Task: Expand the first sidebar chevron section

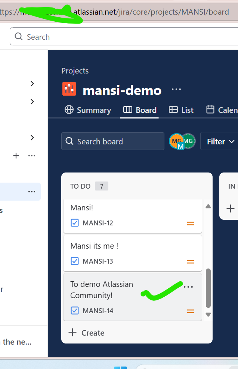Action: (x=33, y=84)
